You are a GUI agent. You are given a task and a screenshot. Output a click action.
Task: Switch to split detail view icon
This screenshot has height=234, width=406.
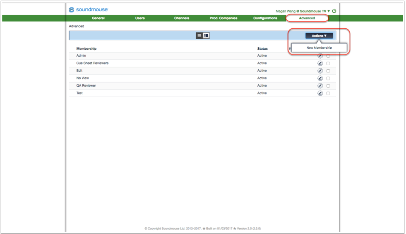click(x=206, y=36)
